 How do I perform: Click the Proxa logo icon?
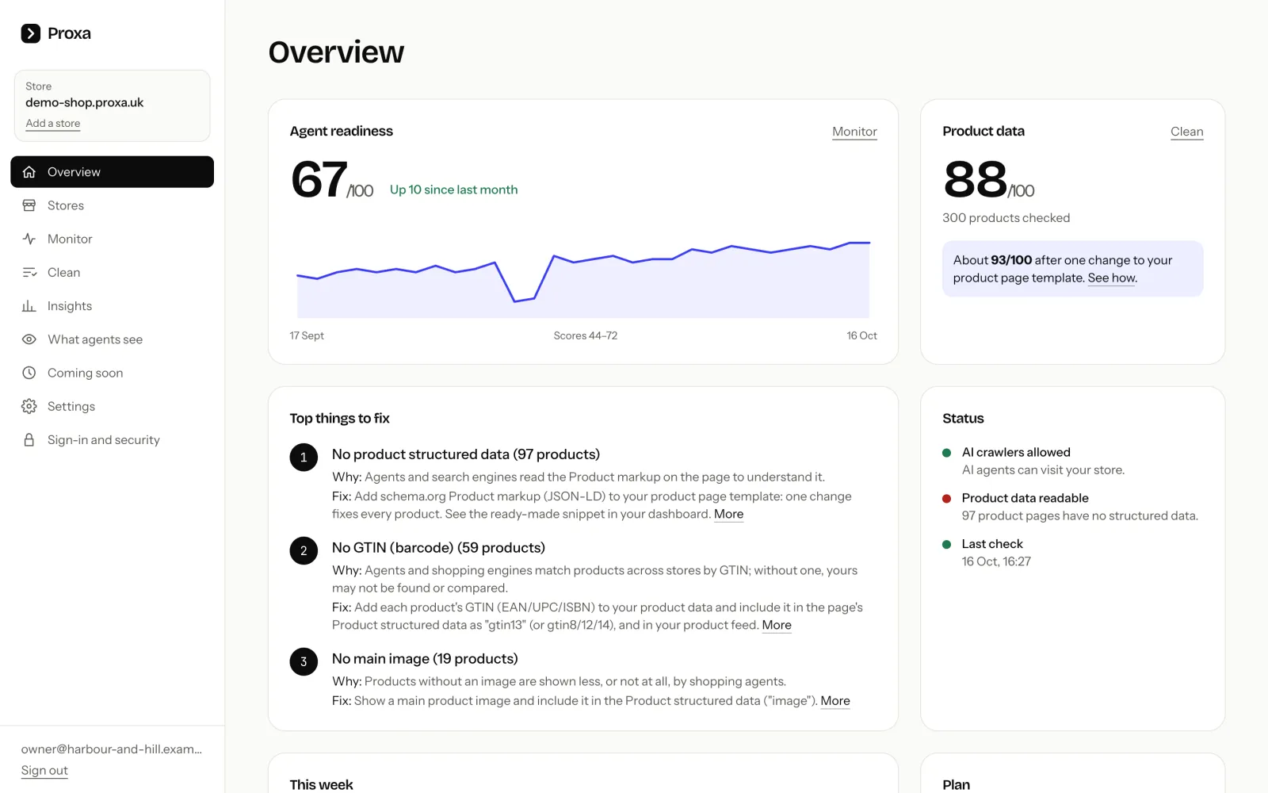pos(30,33)
